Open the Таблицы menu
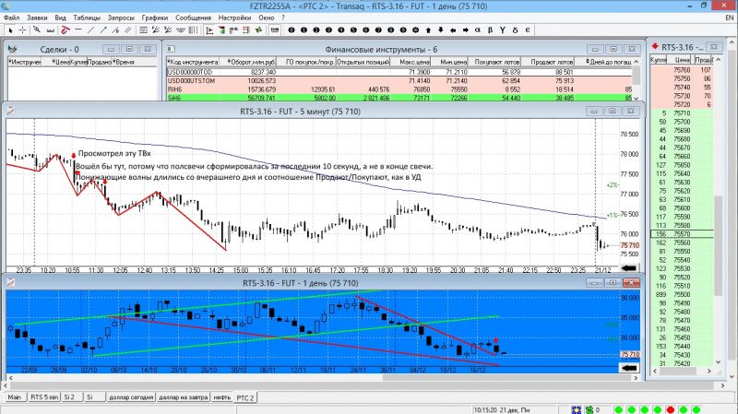 [87, 18]
